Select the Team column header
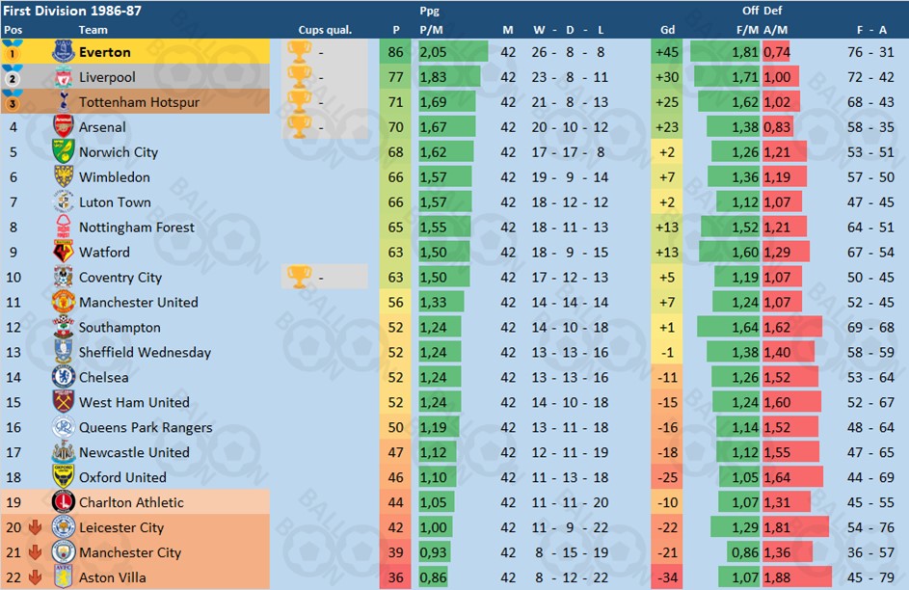 pyautogui.click(x=93, y=30)
